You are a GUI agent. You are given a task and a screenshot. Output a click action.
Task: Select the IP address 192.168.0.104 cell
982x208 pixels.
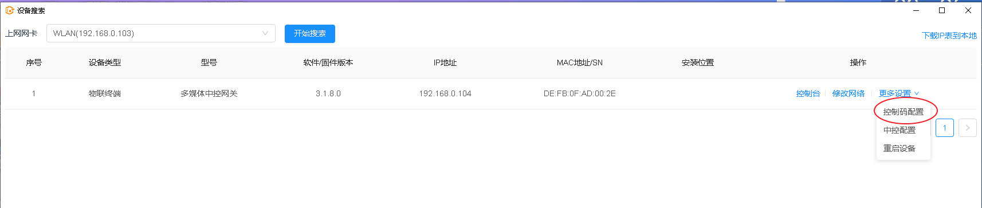[445, 93]
